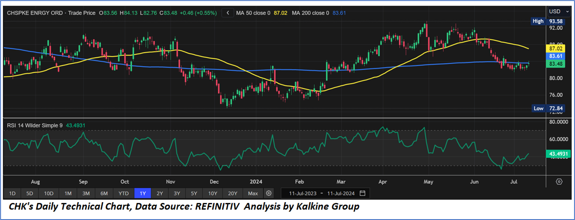The image size is (575, 220).
Task: Choose the YTD range
Action: click(x=124, y=193)
